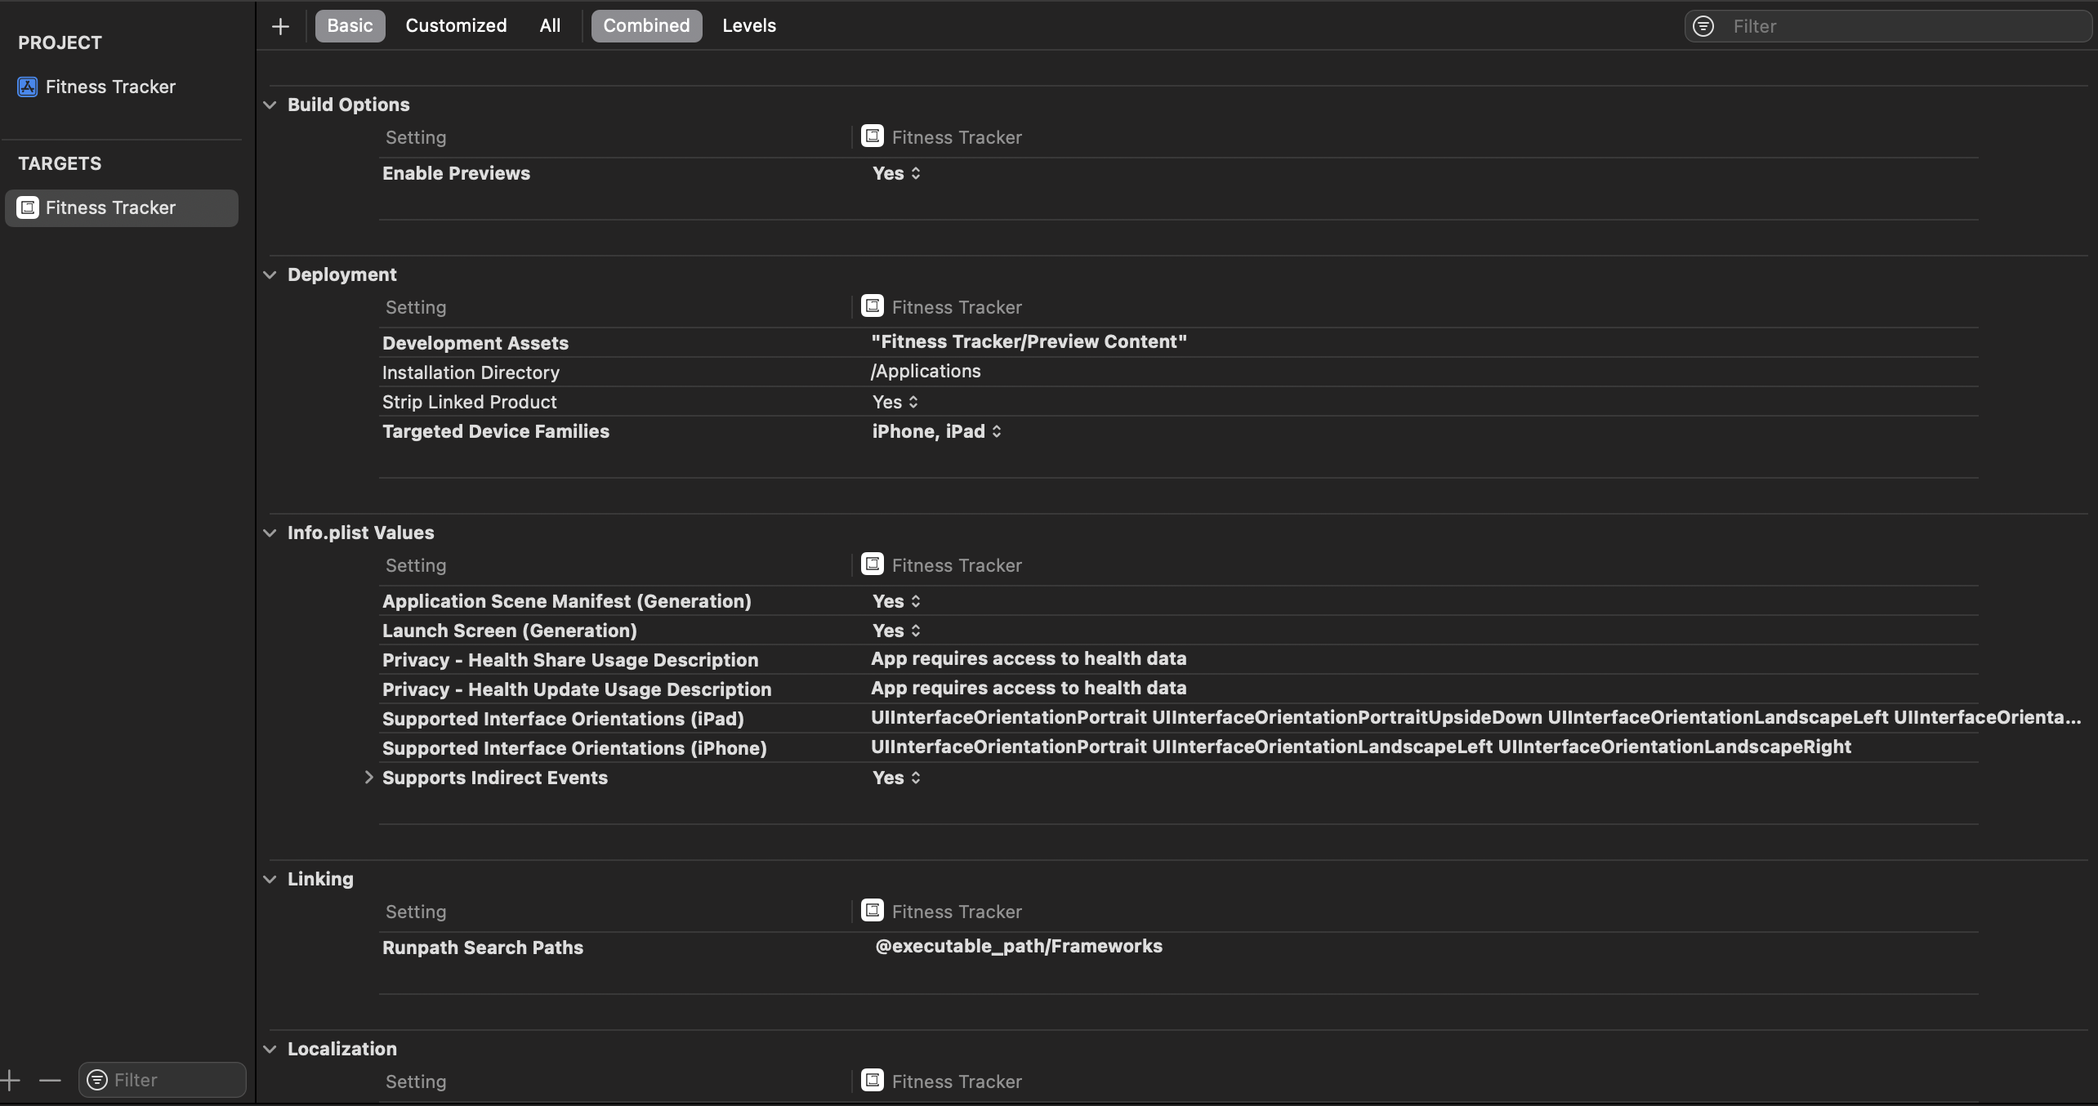Collapse the Info.plist Values section
Screen dimensions: 2098x1106
[270, 533]
